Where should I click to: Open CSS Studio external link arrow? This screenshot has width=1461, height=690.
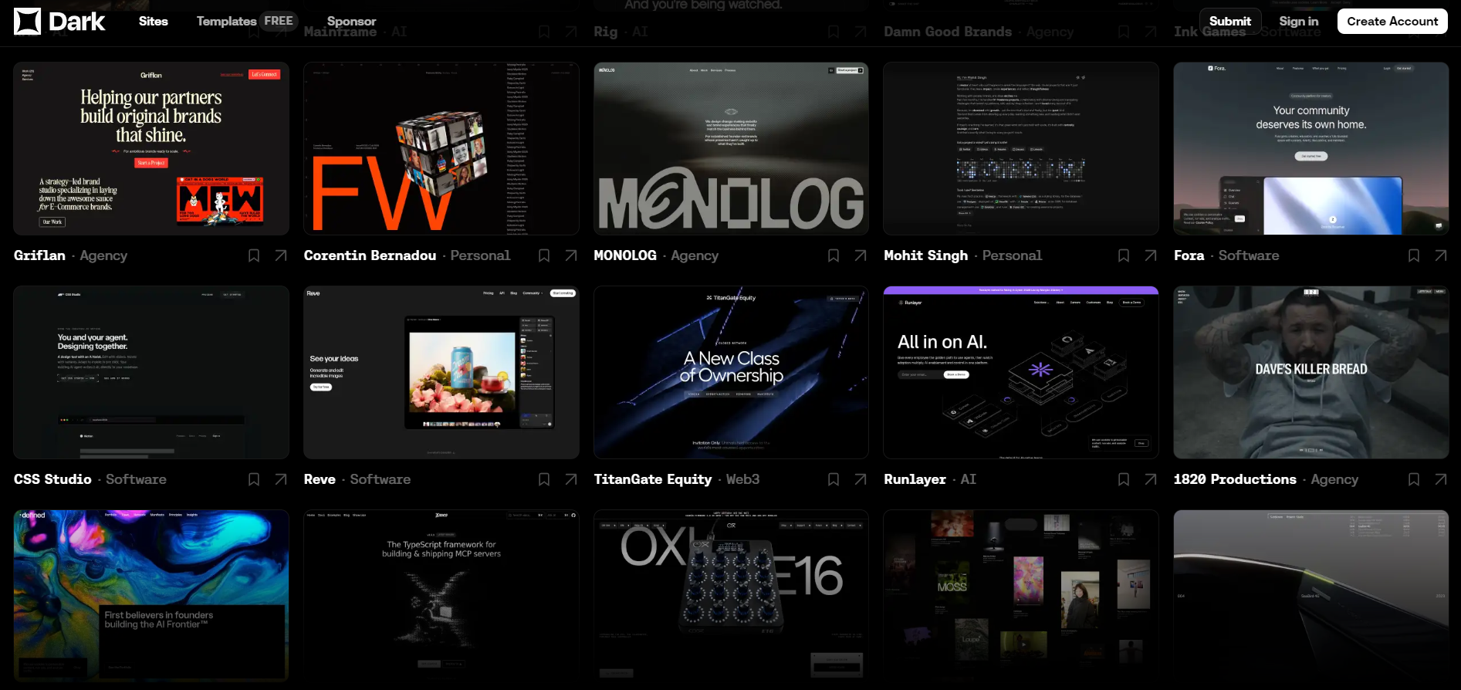coord(281,479)
